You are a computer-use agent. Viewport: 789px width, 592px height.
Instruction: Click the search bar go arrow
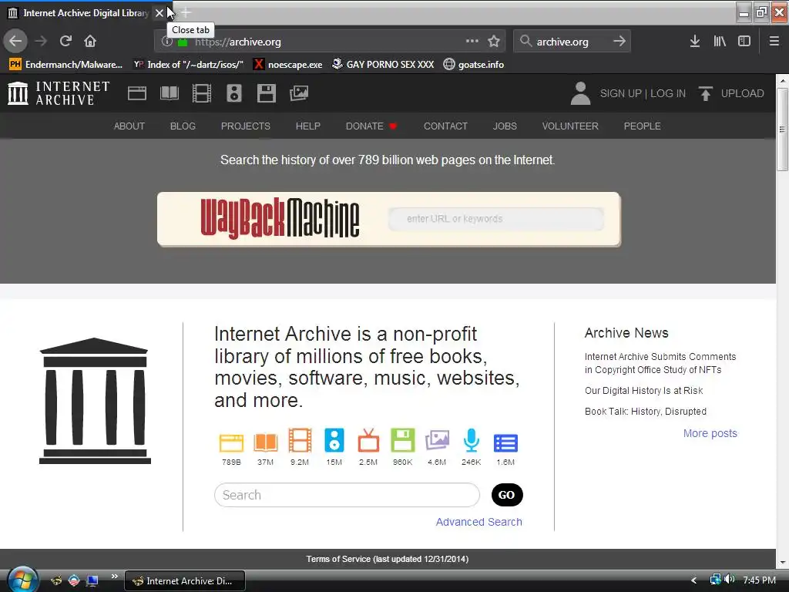[619, 41]
